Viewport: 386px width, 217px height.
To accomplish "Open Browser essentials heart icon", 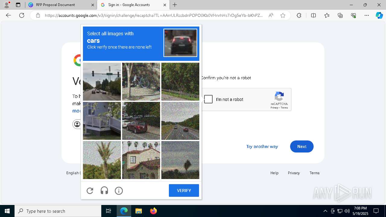I will click(353, 15).
